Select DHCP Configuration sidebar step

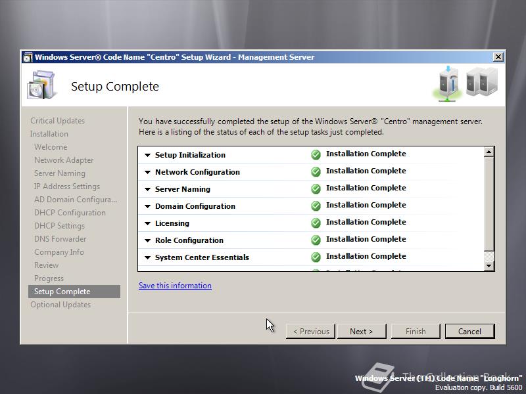coord(70,212)
